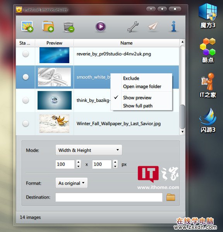Click the paper plane icon
This screenshot has width=223, height=232.
[x=153, y=26]
